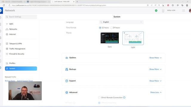191x107 pixels.
Task: Click the Network app title in header
Action: (10, 11)
